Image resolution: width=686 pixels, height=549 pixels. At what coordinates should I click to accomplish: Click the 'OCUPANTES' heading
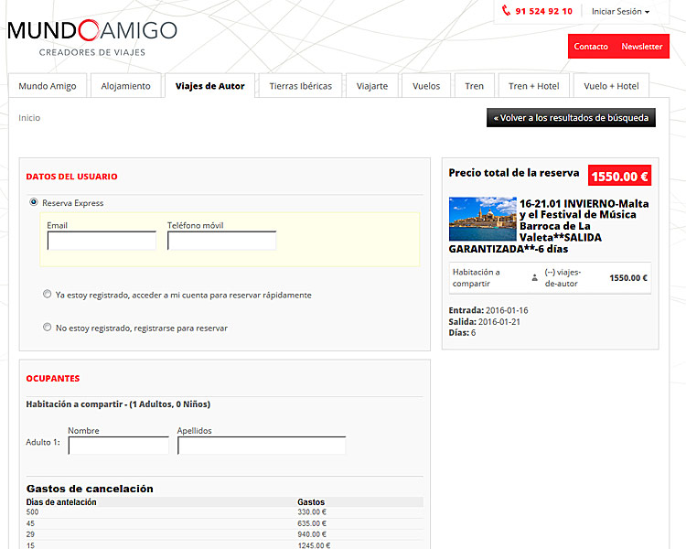click(x=53, y=378)
